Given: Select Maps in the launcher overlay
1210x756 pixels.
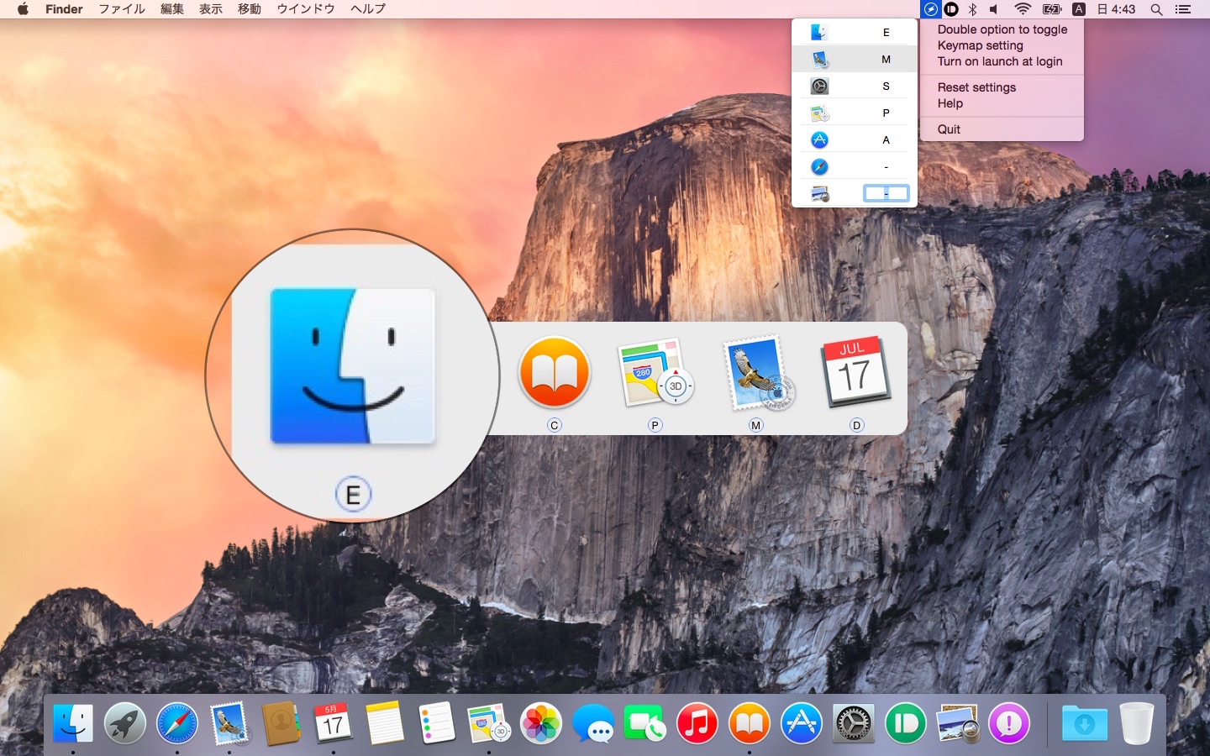Looking at the screenshot, I should tap(655, 372).
